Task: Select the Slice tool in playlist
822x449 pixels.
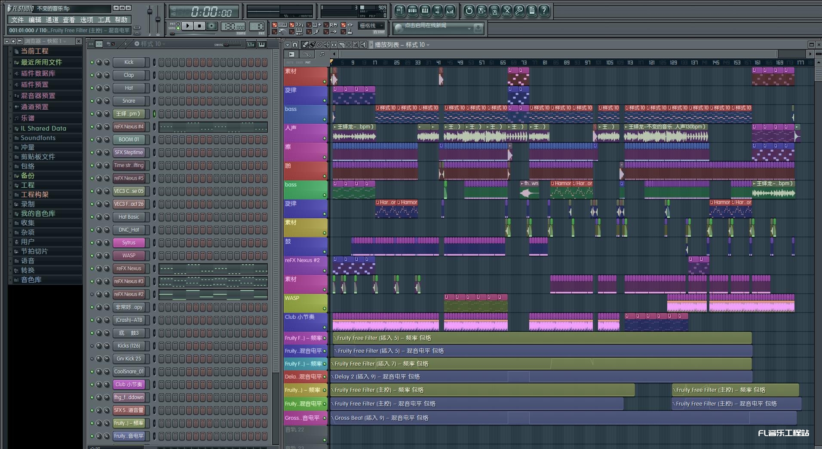Action: pyautogui.click(x=341, y=45)
